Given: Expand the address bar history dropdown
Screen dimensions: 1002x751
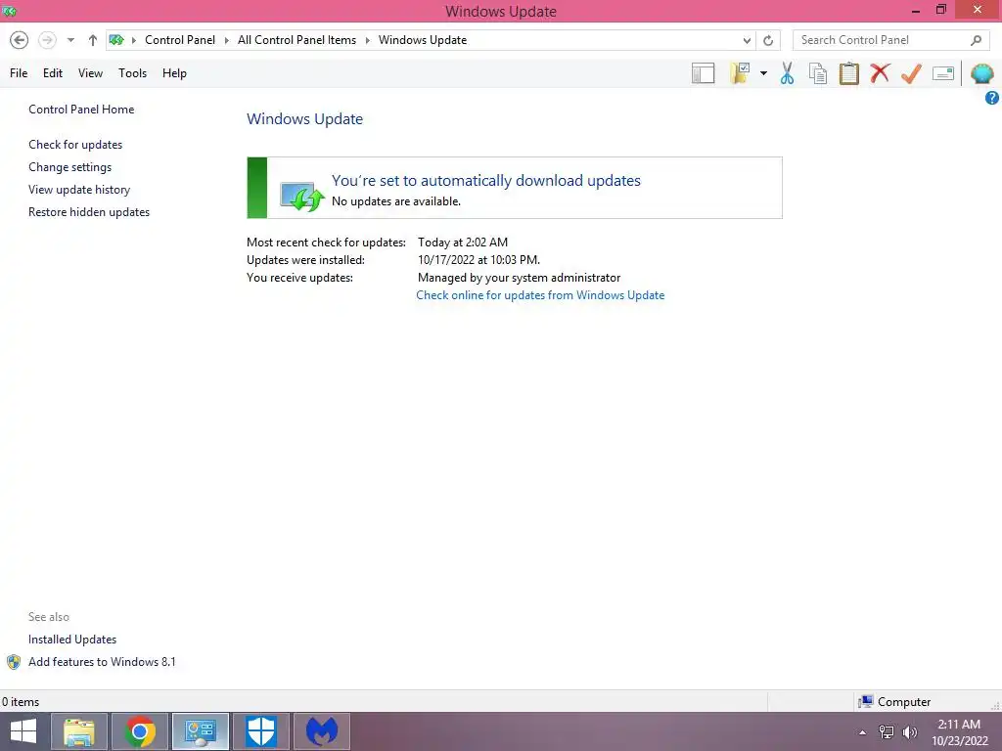Looking at the screenshot, I should coord(747,40).
